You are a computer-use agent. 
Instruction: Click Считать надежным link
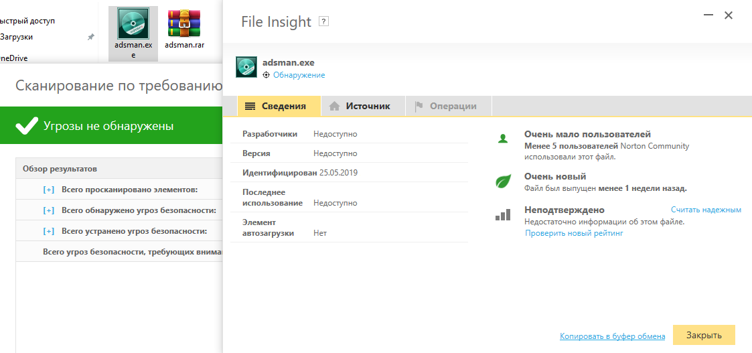click(x=706, y=210)
